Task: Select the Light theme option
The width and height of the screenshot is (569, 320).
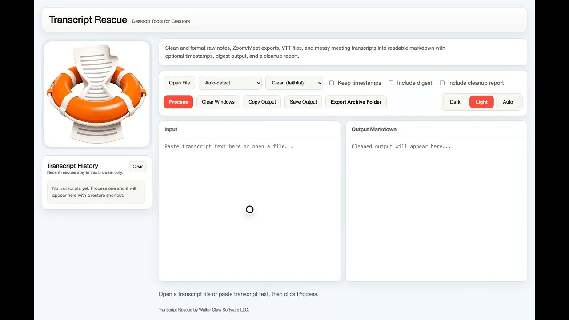Action: pyautogui.click(x=481, y=102)
